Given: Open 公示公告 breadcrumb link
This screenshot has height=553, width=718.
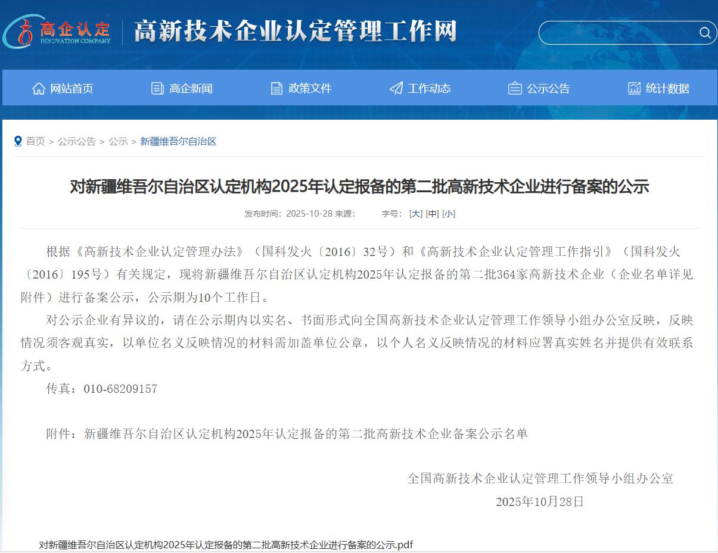Looking at the screenshot, I should pos(76,141).
